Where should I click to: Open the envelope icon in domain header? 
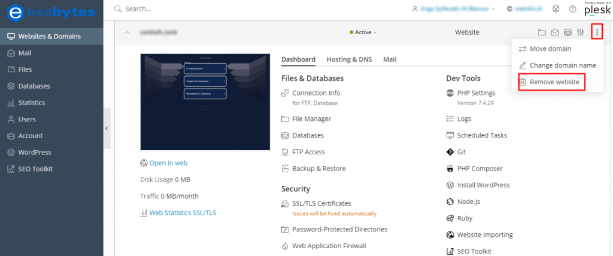click(555, 32)
